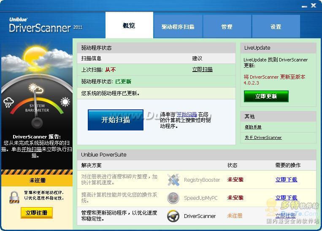Open the 驱动程序扫描 tab
The image size is (322, 231).
[x=178, y=27]
